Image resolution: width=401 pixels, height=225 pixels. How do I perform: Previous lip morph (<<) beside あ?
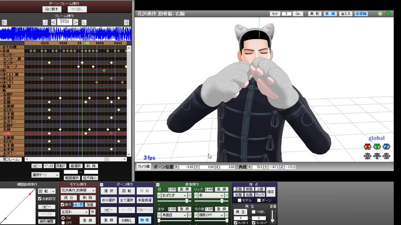click(x=196, y=195)
